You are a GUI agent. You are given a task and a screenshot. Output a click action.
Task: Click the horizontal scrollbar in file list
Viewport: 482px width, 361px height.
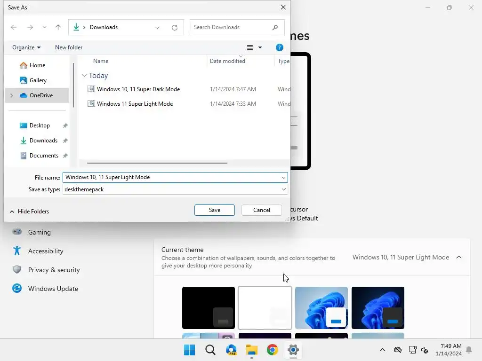point(157,163)
